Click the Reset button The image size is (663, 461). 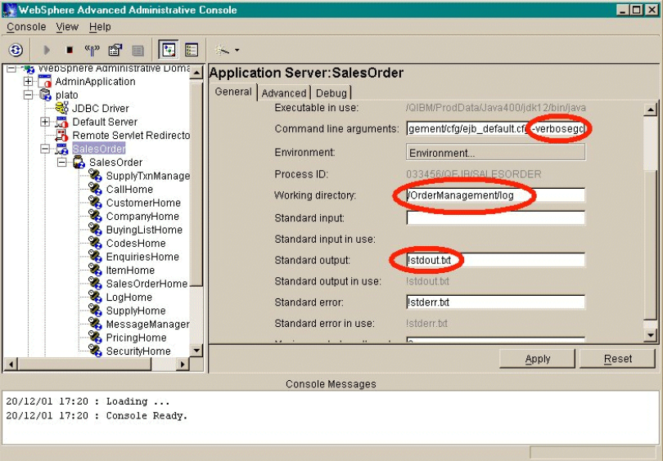[x=617, y=359]
